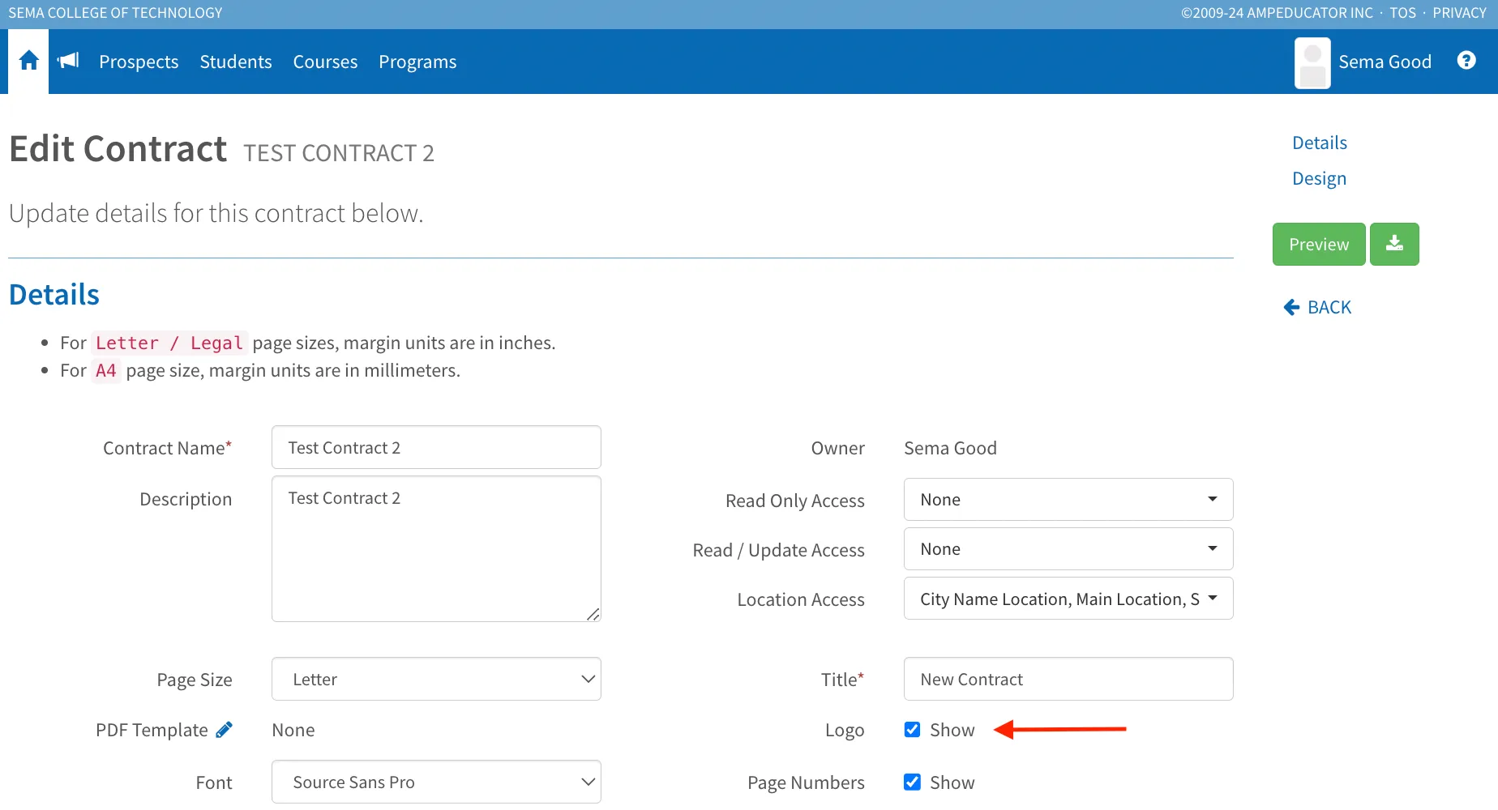Click the SEMA COLLEGE OF TECHNOLOGY header text
Screen dimensions: 1498x810
point(115,13)
